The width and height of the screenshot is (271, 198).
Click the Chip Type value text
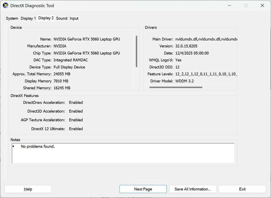[87, 53]
